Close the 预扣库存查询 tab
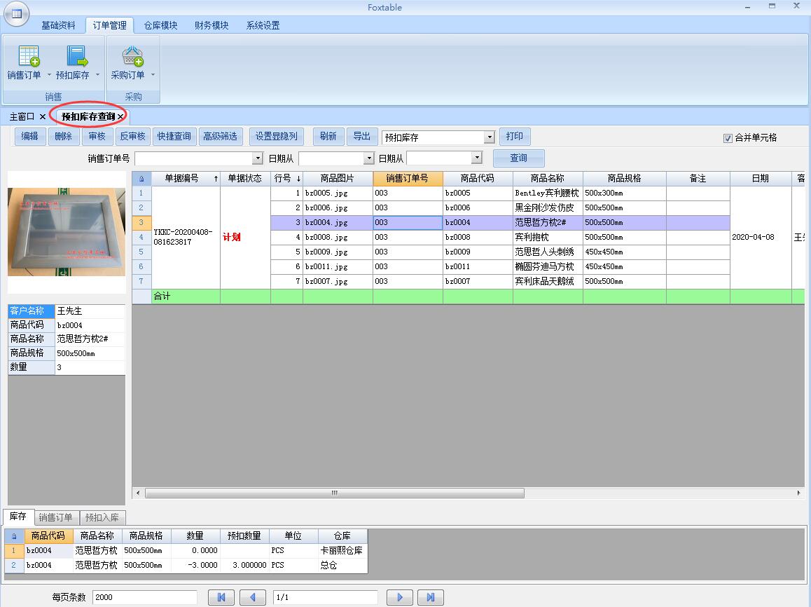This screenshot has width=811, height=607. click(x=120, y=117)
